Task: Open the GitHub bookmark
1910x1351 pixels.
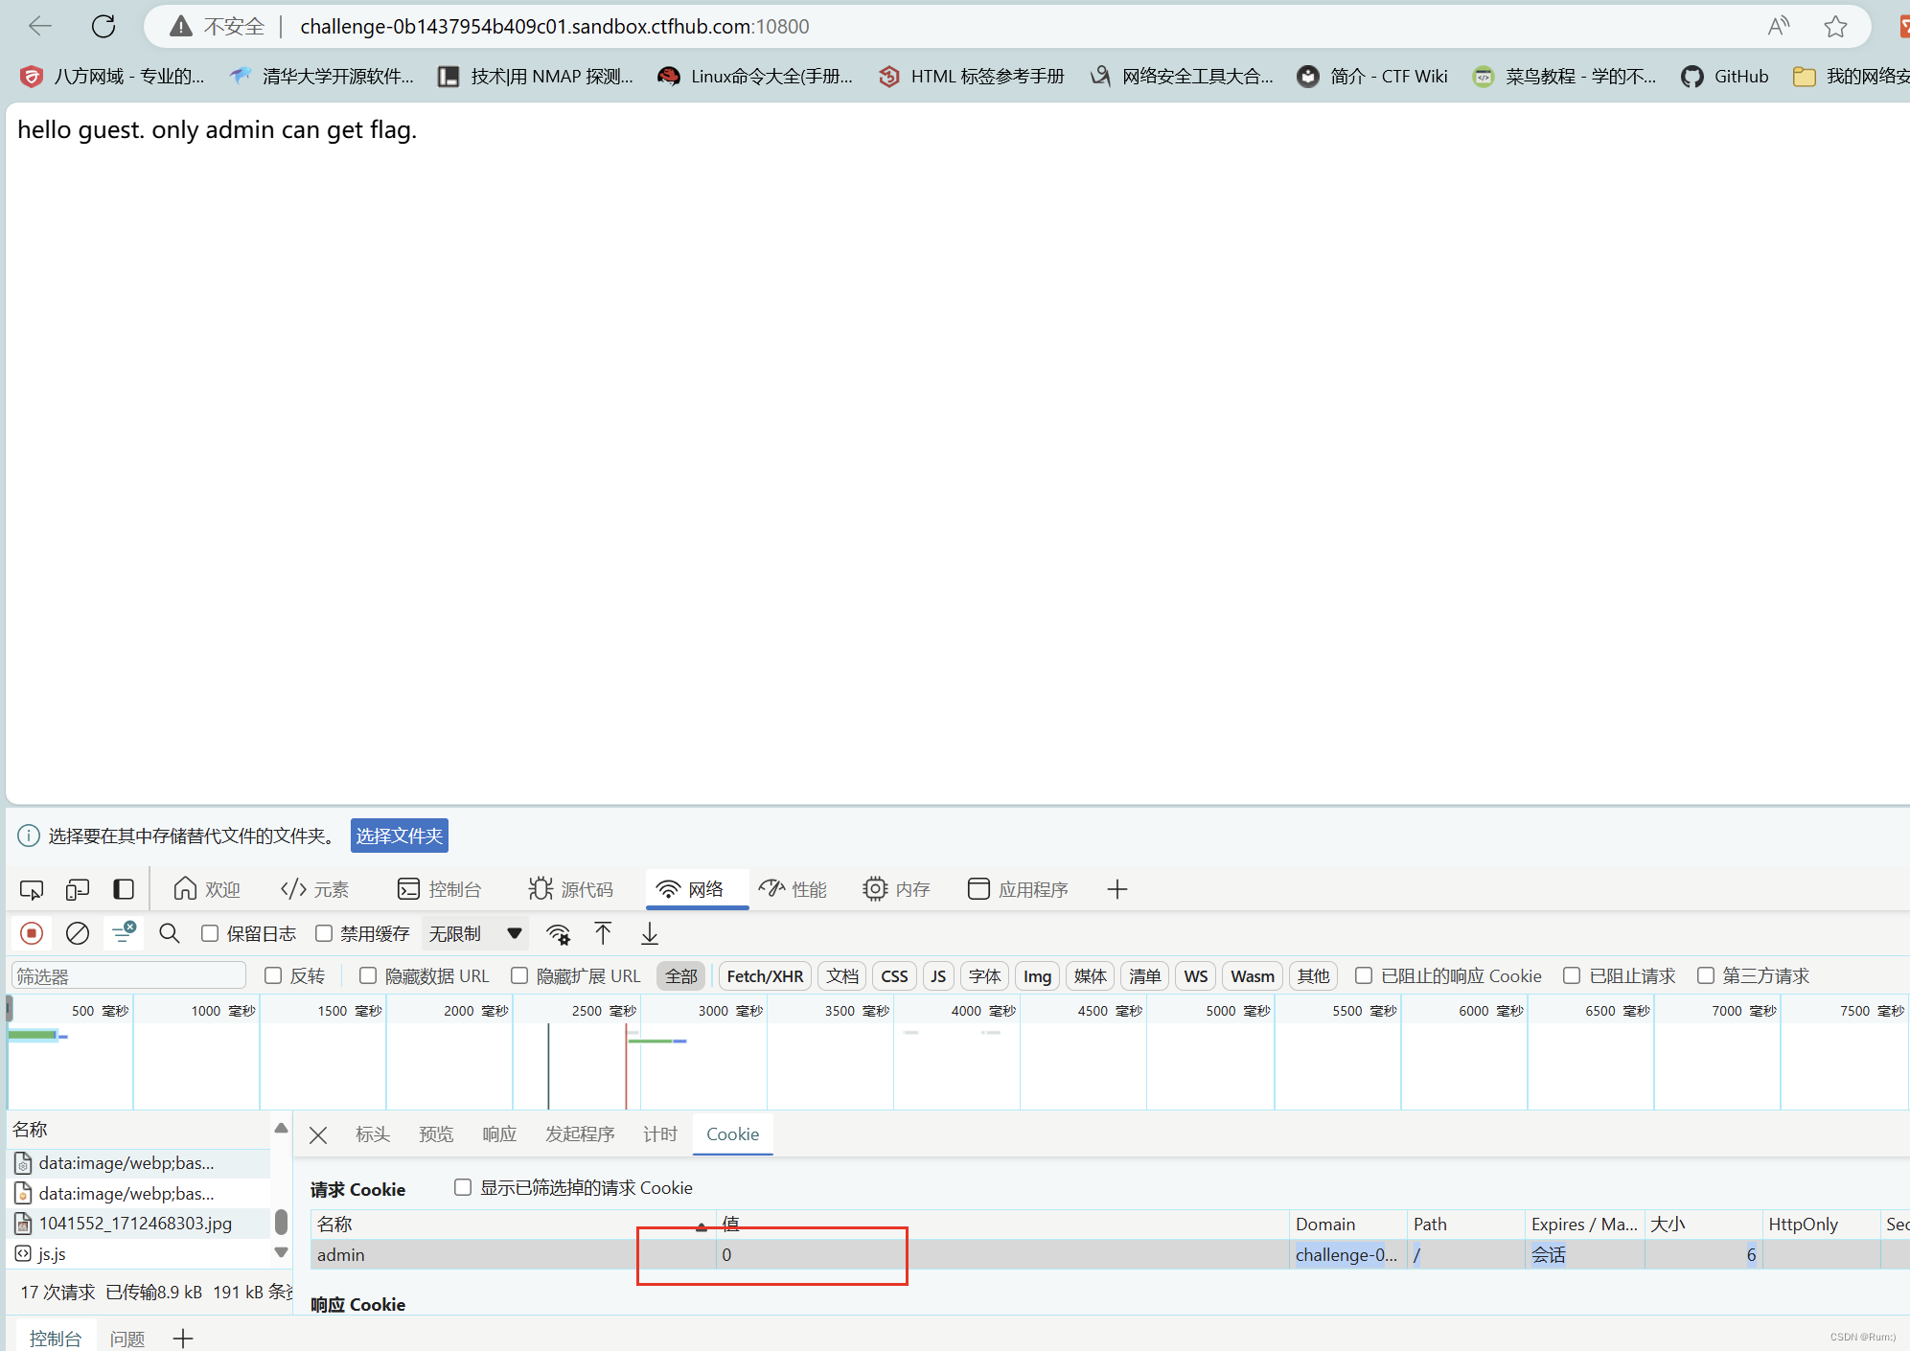Action: [1724, 77]
